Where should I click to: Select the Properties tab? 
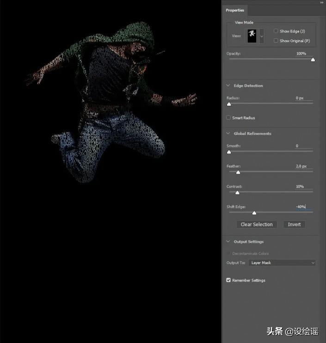[235, 10]
